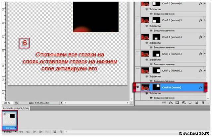Select animation frame 1 thumbnail
212x137 pixels.
click(10, 119)
